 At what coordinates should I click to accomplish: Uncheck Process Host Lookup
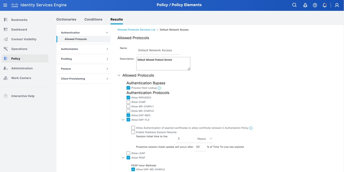pos(128,88)
